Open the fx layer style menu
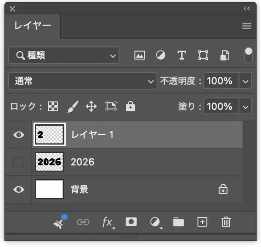The image size is (261, 247). click(108, 222)
